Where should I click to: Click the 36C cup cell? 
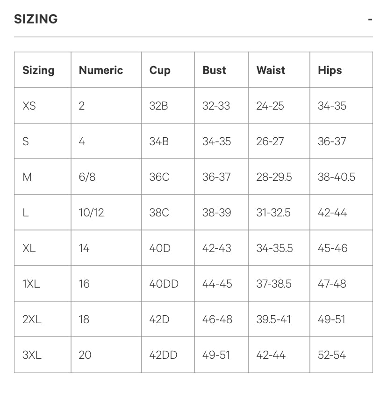[x=159, y=177]
